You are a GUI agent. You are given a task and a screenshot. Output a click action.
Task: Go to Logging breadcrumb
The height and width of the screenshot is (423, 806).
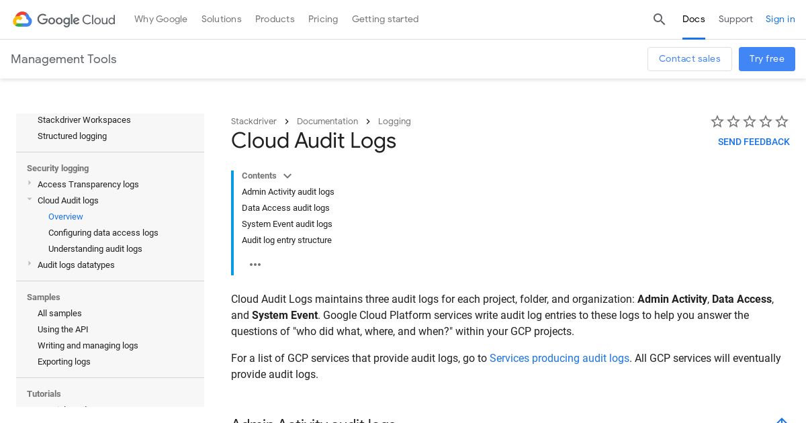coord(394,122)
